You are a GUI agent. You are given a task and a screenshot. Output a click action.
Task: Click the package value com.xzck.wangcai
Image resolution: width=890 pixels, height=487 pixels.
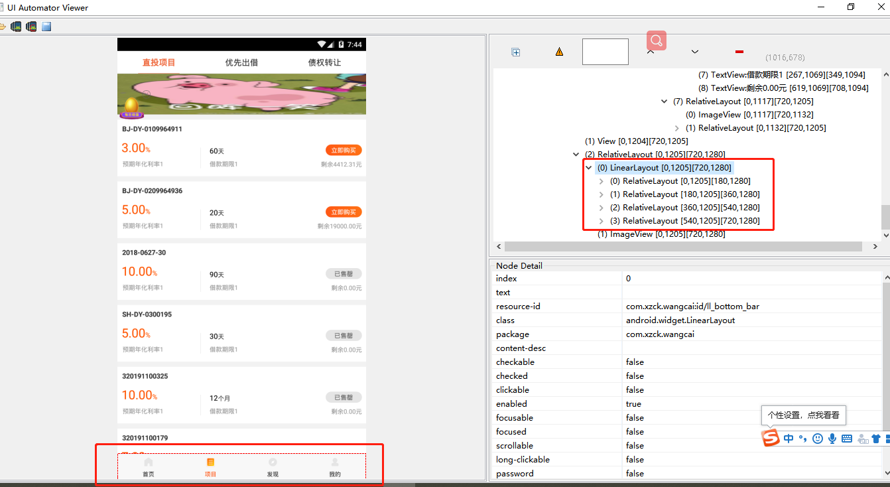(x=659, y=334)
